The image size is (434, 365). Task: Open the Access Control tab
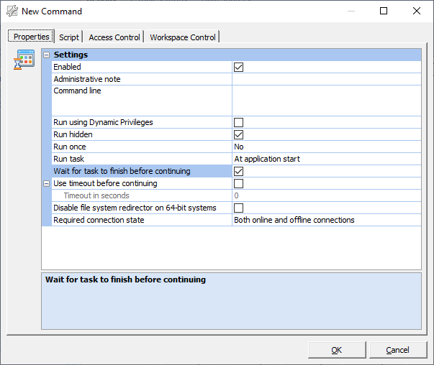(114, 37)
